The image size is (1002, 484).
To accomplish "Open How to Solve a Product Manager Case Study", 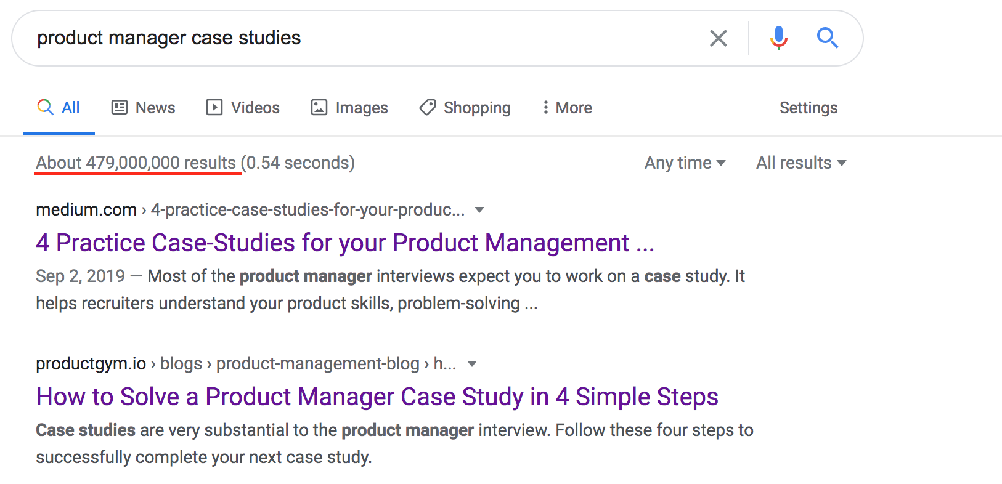I will [377, 397].
